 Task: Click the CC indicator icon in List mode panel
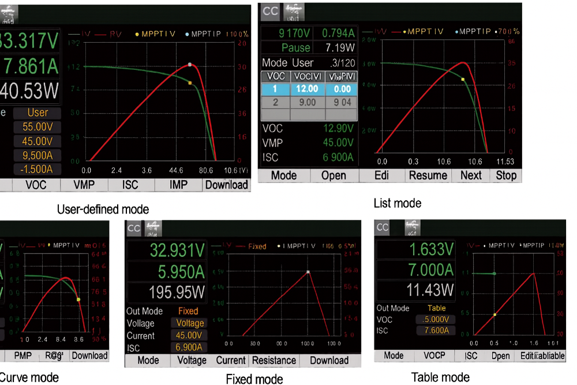(x=271, y=12)
